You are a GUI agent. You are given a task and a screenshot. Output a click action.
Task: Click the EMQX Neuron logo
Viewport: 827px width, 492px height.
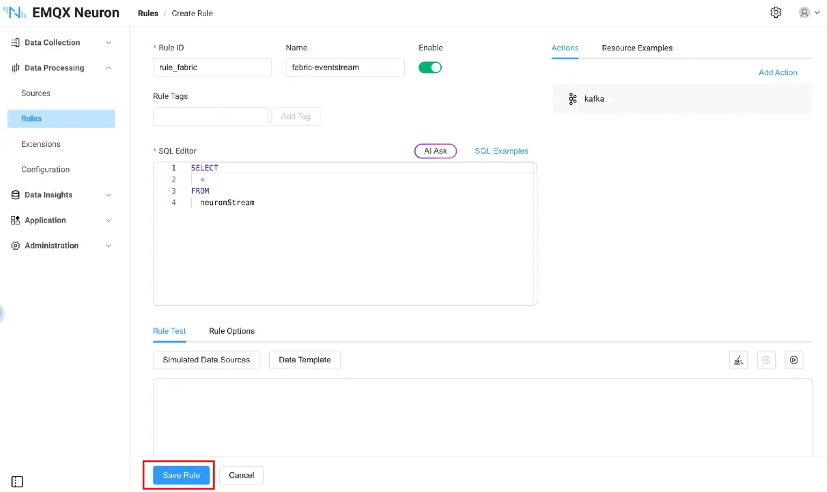coord(61,12)
